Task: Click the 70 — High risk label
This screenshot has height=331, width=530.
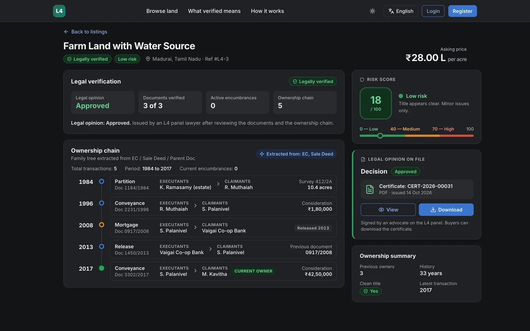Action: click(443, 129)
